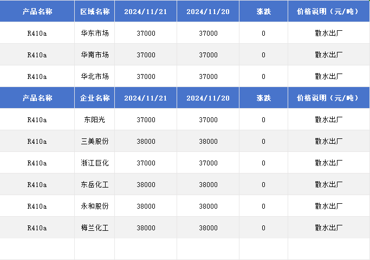Select 华北市场 2024/11/21 price 37000
Screen dimensions: 370x260
click(146, 77)
